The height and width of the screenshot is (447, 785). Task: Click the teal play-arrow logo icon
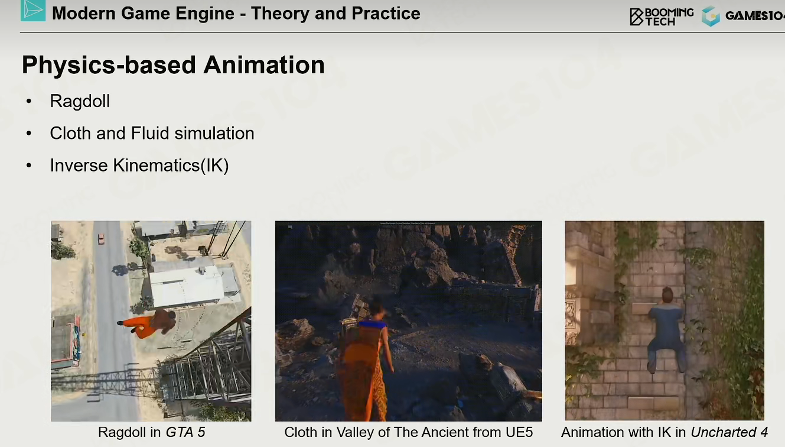pyautogui.click(x=33, y=11)
